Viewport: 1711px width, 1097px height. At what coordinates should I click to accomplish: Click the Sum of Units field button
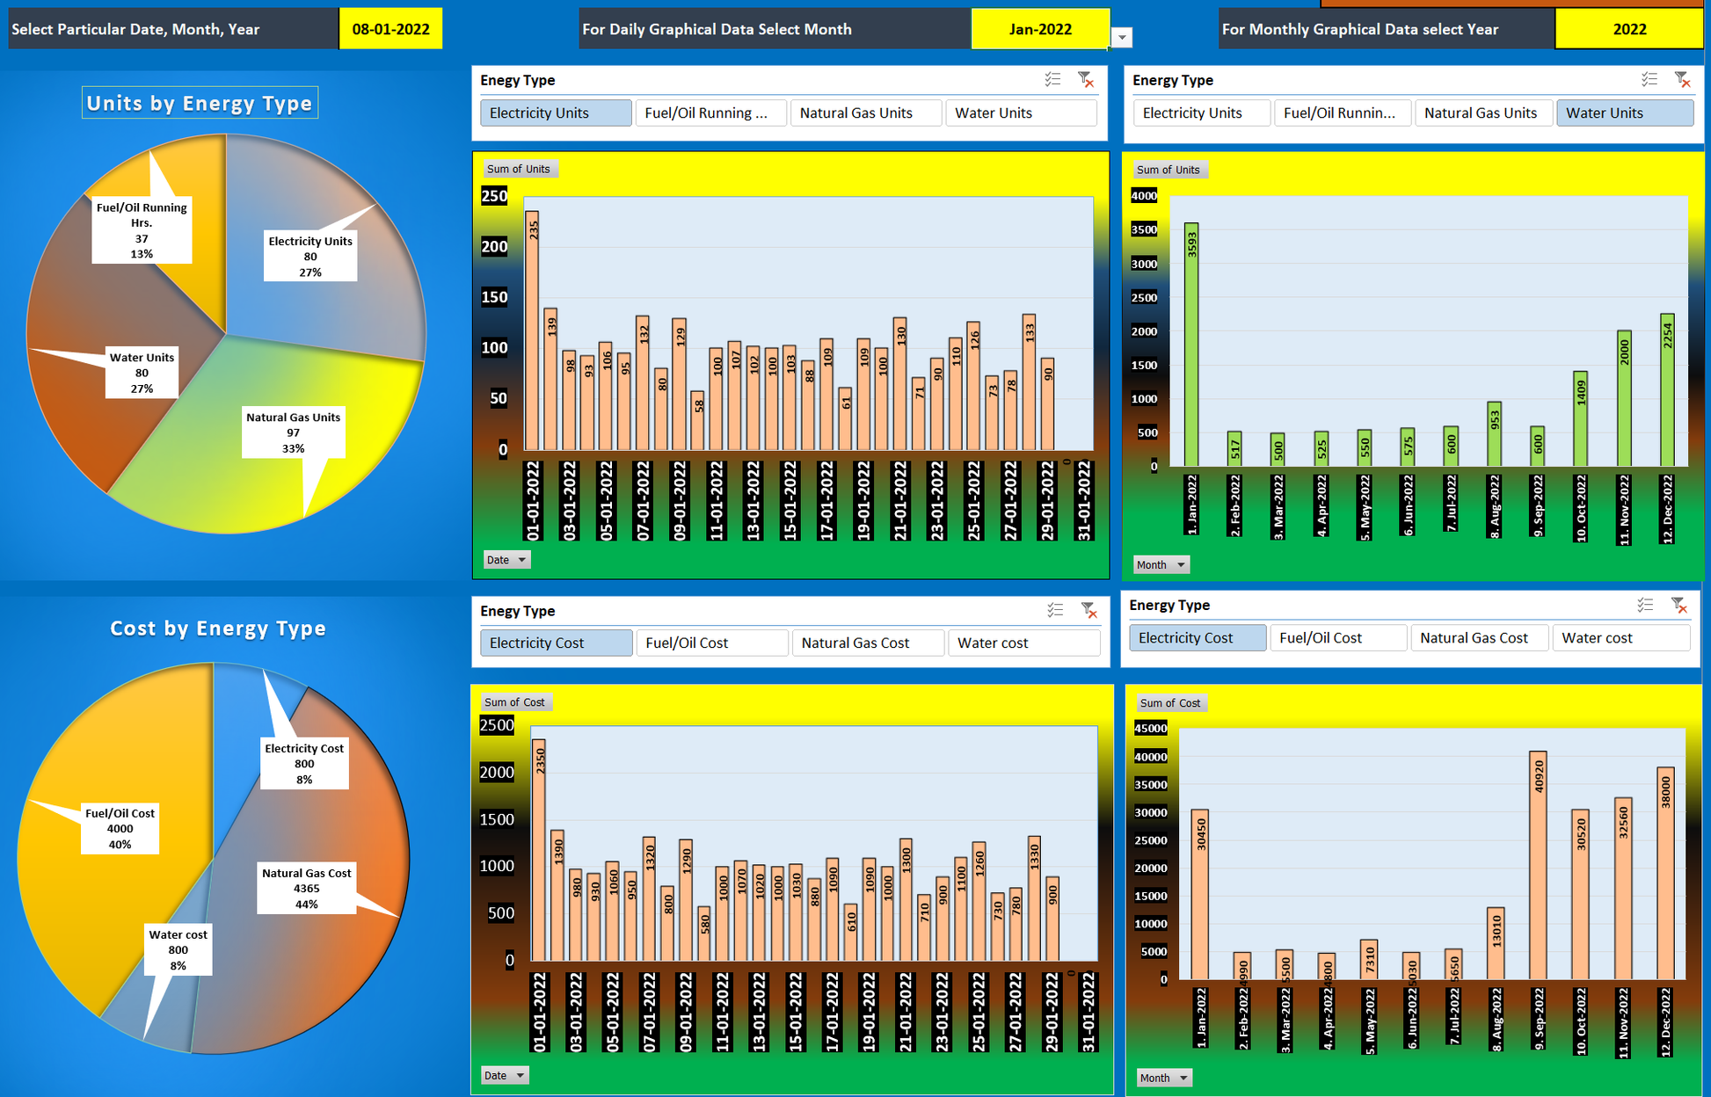[x=520, y=168]
